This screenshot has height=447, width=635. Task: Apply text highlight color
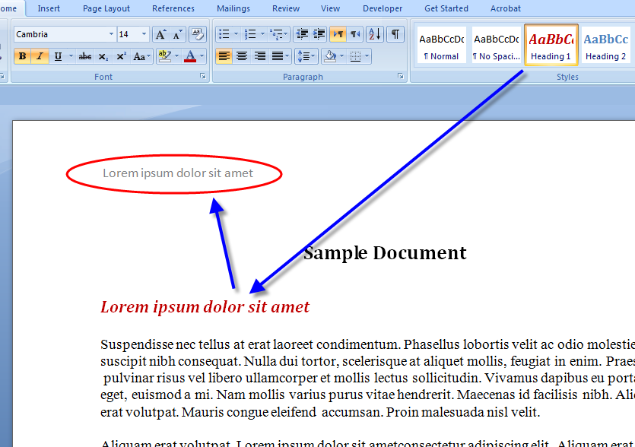pyautogui.click(x=164, y=56)
